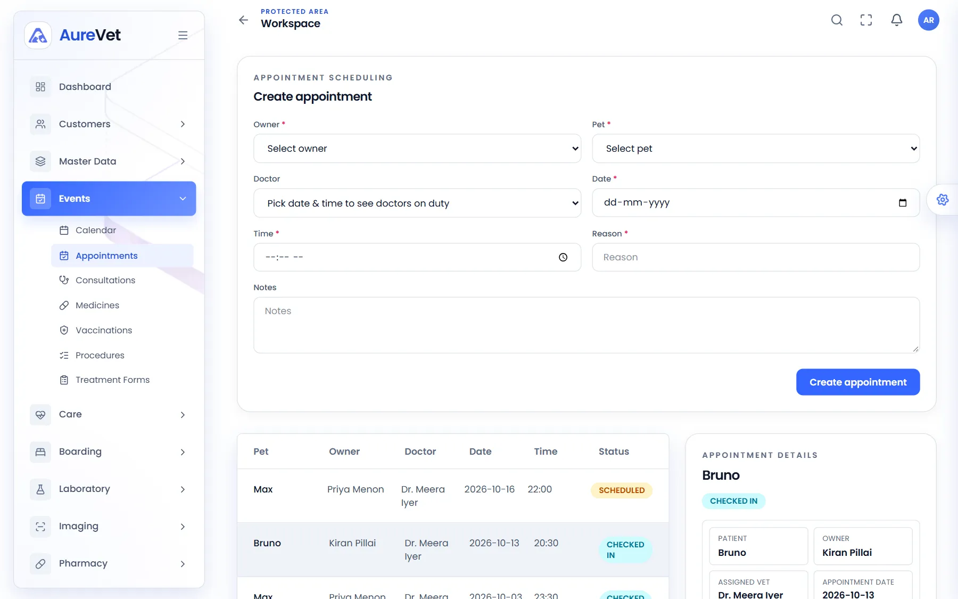
Task: Select Procedures in the sidebar
Action: 122,355
